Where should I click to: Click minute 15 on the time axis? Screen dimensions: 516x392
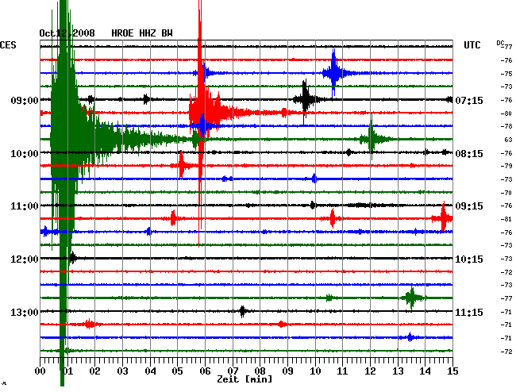[452, 371]
